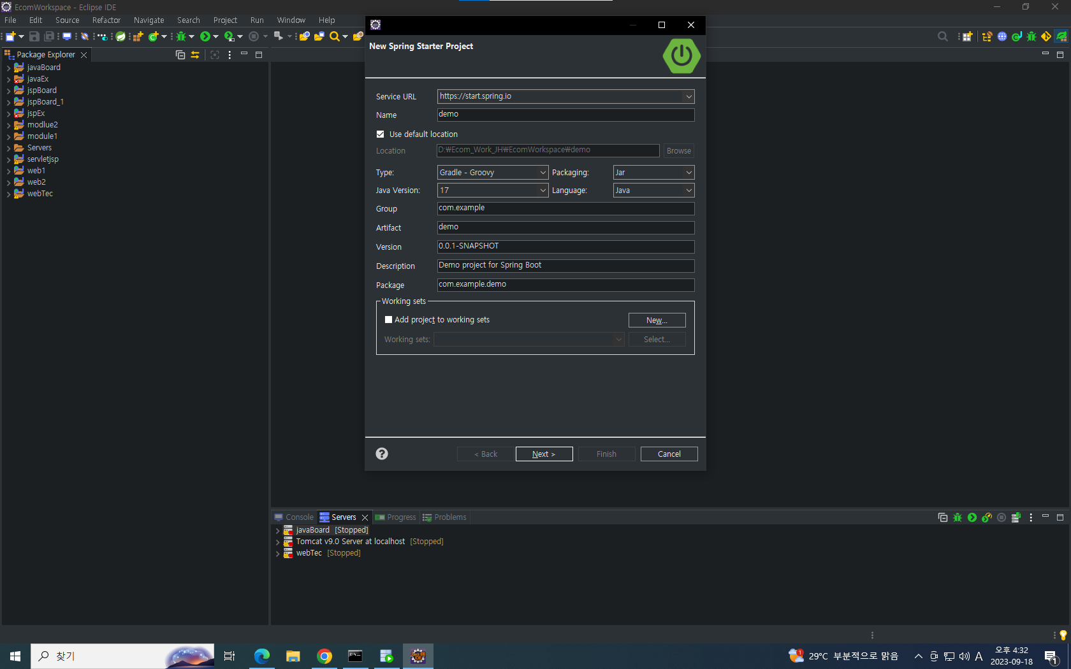The height and width of the screenshot is (669, 1071).
Task: Switch to the Web globe perspective icon
Action: [1002, 36]
